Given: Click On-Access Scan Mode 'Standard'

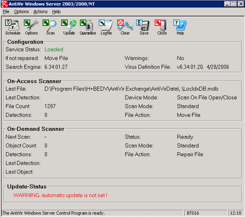Looking at the screenshot, I should click(188, 106).
